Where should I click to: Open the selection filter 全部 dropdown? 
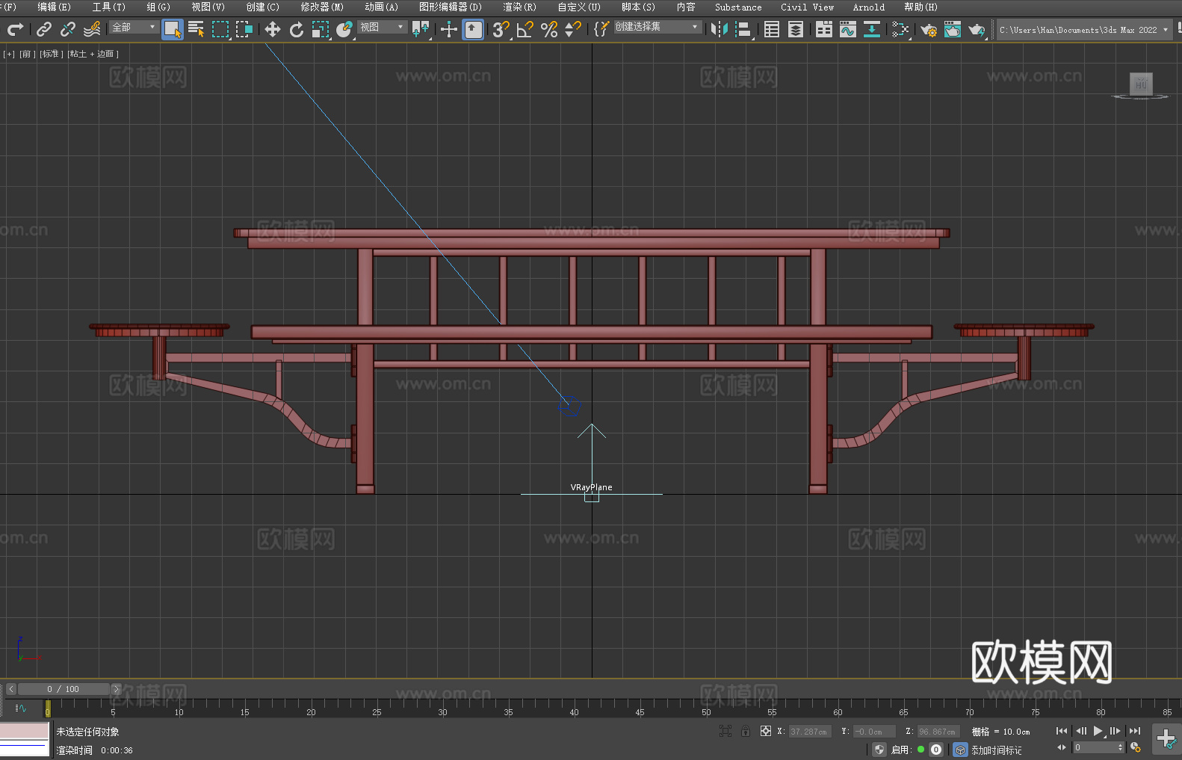[x=134, y=27]
